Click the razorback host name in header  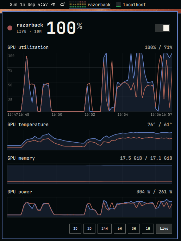30,25
